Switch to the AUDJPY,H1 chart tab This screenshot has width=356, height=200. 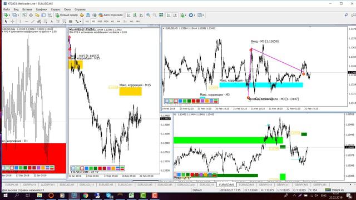(x=48, y=185)
